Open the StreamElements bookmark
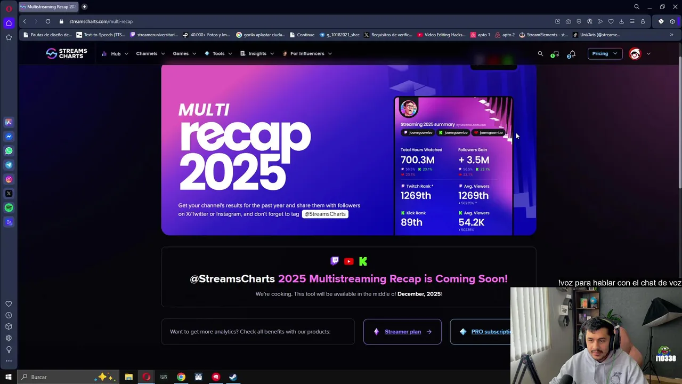 (x=543, y=35)
